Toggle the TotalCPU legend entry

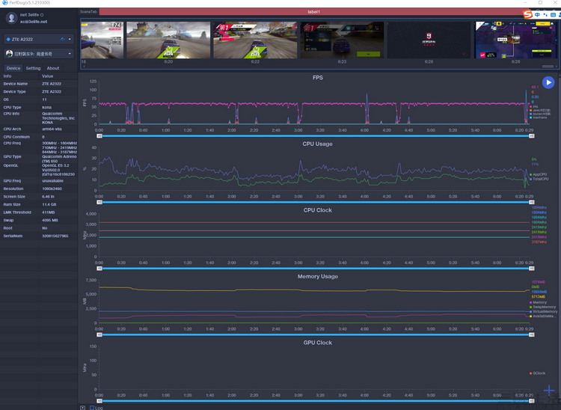coord(539,179)
